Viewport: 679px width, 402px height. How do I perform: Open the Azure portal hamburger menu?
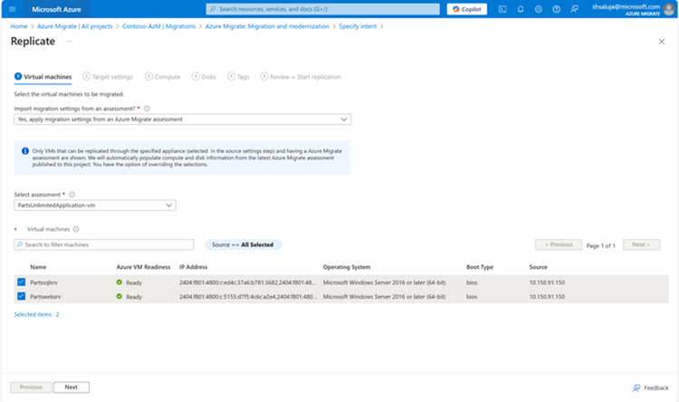pyautogui.click(x=12, y=9)
